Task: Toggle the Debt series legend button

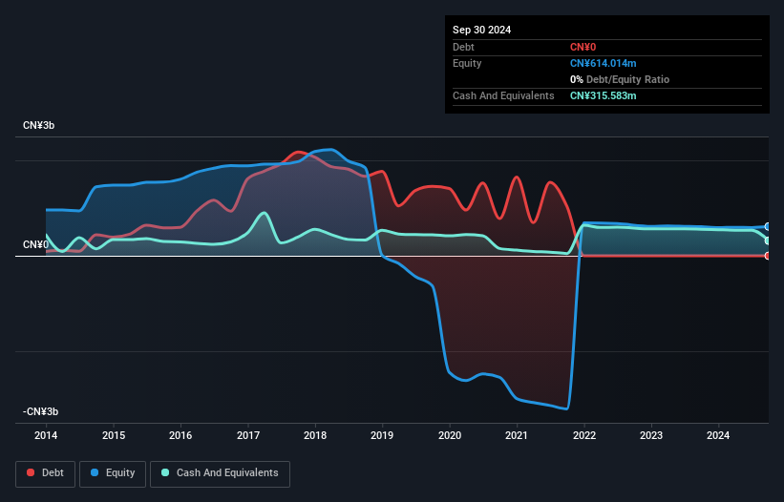Action: (x=46, y=473)
